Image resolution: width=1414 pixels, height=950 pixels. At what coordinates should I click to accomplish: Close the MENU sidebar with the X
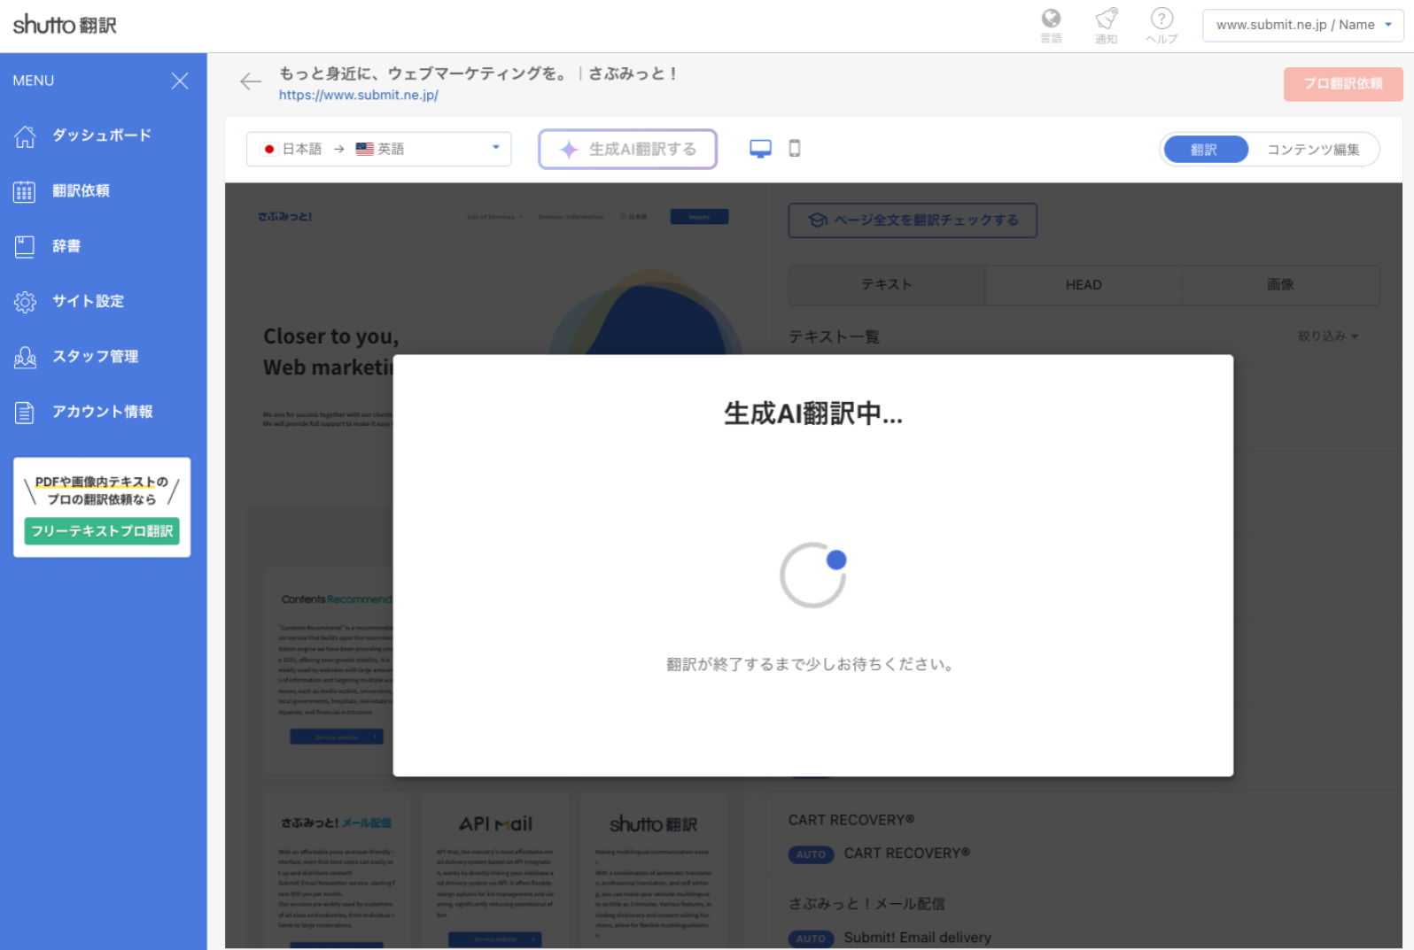coord(180,81)
